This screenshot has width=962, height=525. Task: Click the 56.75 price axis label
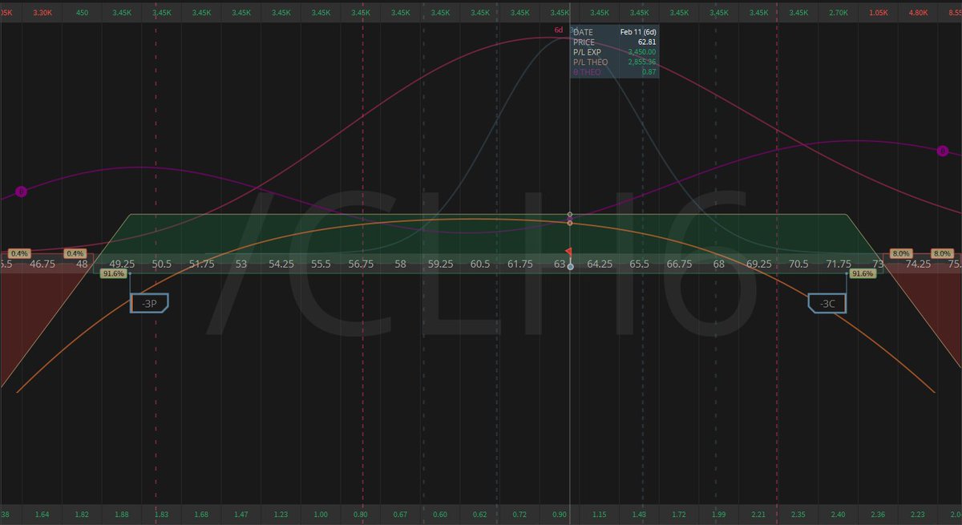361,263
